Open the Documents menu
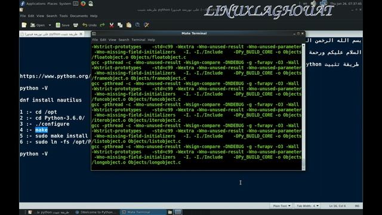The width and height of the screenshot is (382, 215). point(79,16)
